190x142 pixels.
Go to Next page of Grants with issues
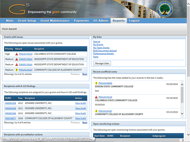(85, 74)
